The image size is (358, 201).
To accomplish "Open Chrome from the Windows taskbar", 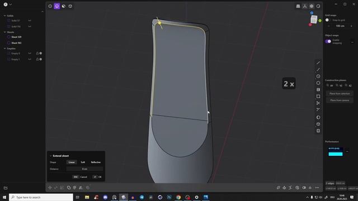I will pyautogui.click(x=178, y=197).
